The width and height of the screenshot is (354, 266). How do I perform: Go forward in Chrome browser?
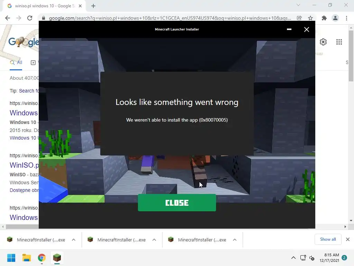click(19, 18)
